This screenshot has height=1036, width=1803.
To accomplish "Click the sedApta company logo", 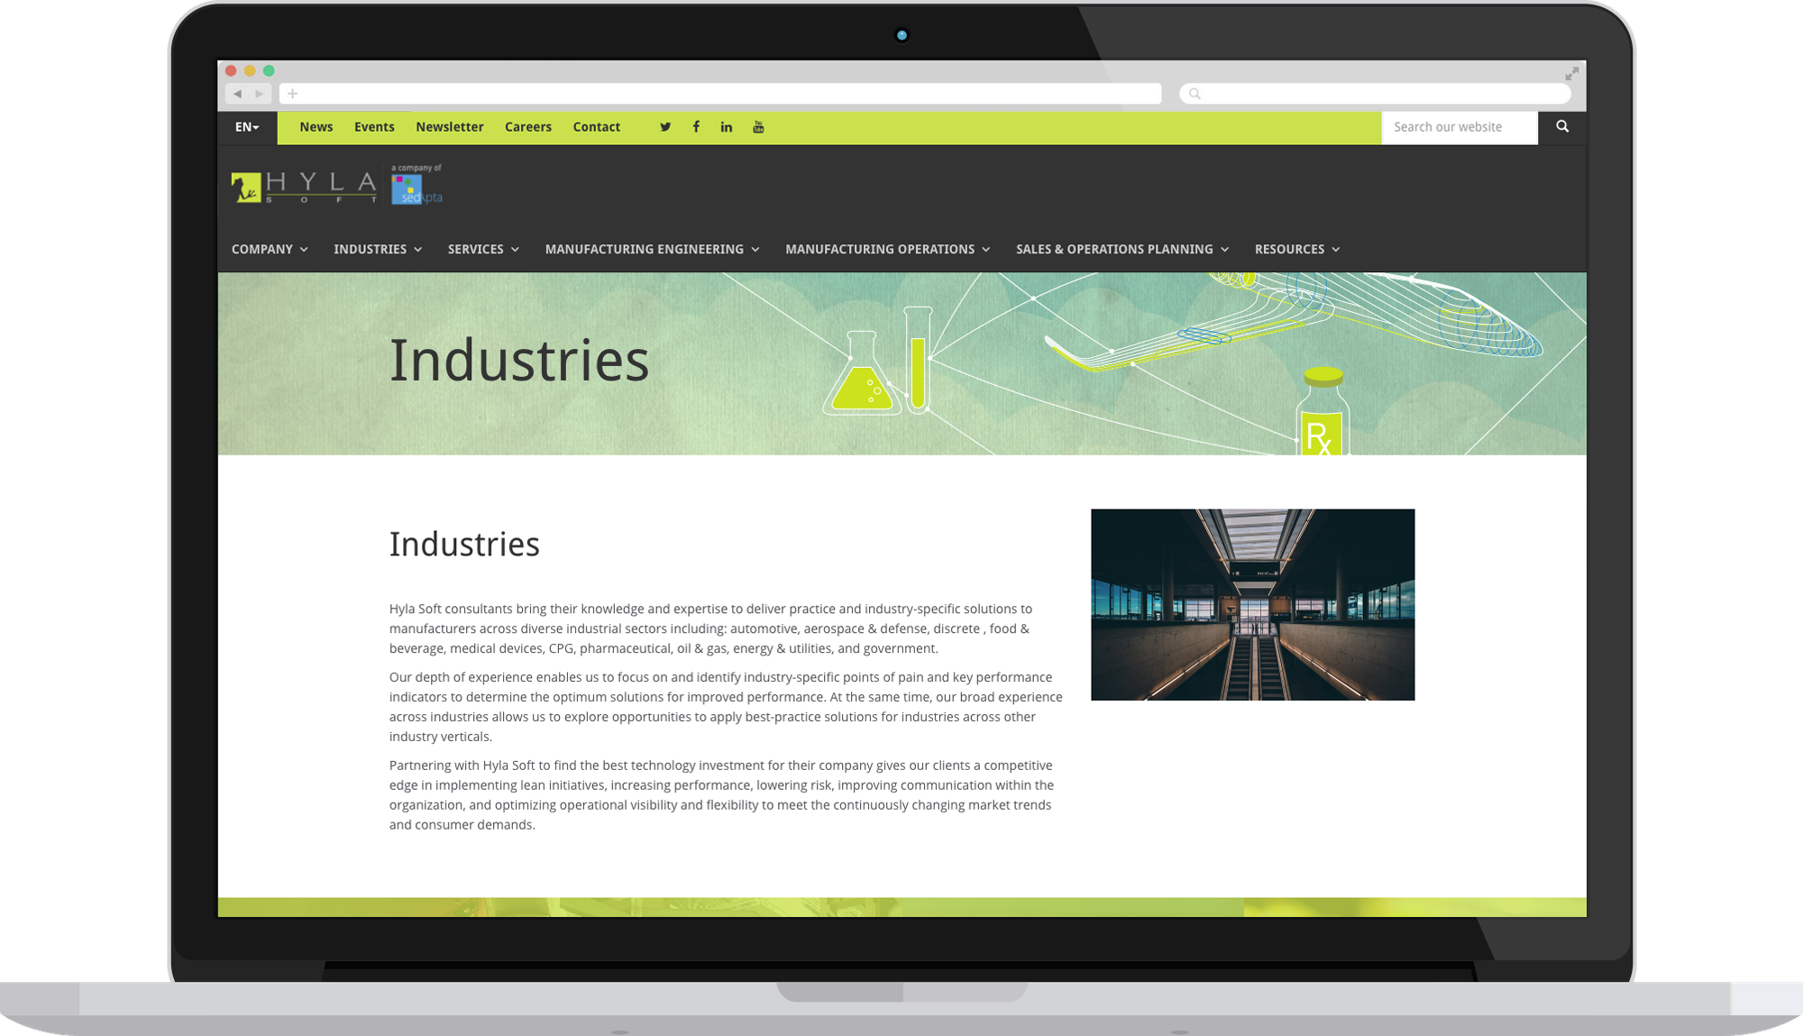I will pos(416,185).
